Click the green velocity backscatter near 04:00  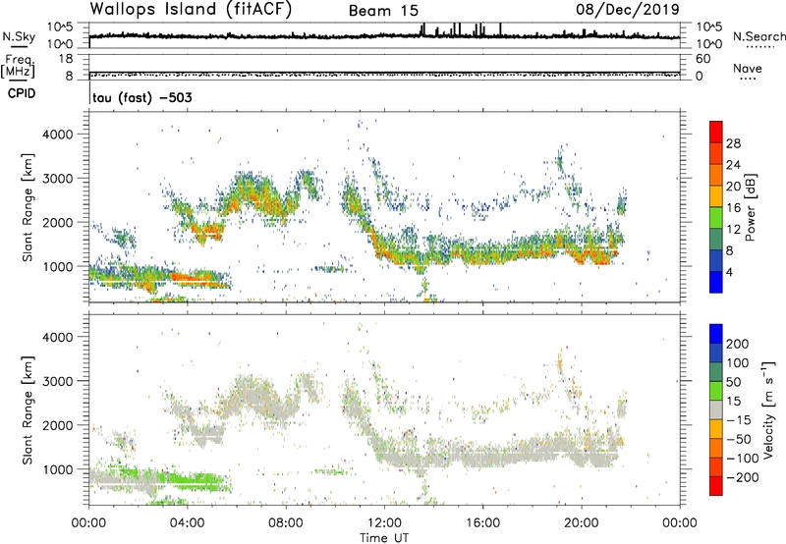click(x=196, y=481)
